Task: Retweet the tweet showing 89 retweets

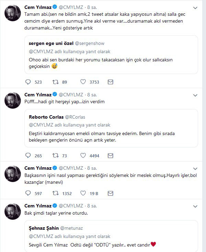Action: pyautogui.click(x=55, y=82)
